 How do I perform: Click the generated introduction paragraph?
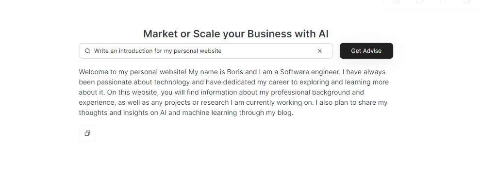pos(234,92)
